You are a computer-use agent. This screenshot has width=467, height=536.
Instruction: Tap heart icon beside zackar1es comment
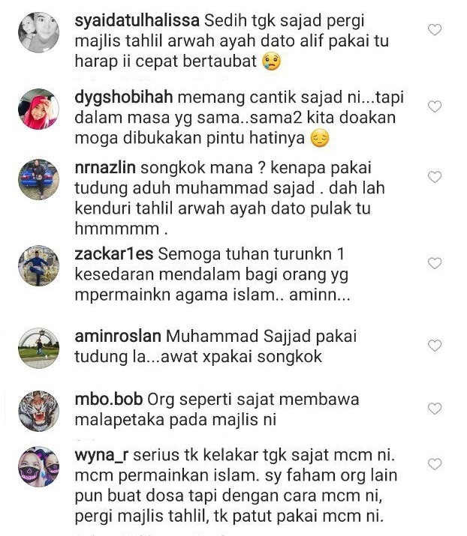click(x=435, y=263)
